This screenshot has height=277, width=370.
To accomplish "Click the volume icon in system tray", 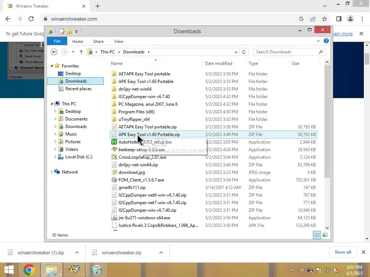I will pyautogui.click(x=336, y=271).
